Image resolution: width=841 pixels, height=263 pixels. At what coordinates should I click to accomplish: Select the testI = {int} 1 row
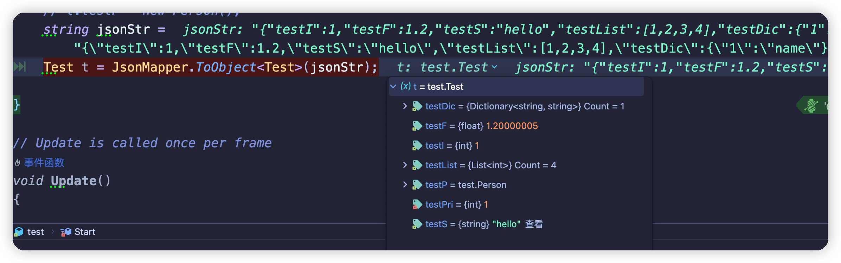coord(452,146)
